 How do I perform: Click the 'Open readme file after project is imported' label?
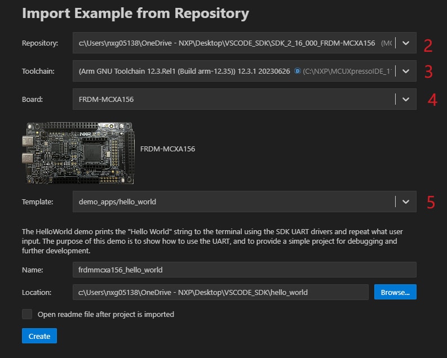(x=105, y=314)
